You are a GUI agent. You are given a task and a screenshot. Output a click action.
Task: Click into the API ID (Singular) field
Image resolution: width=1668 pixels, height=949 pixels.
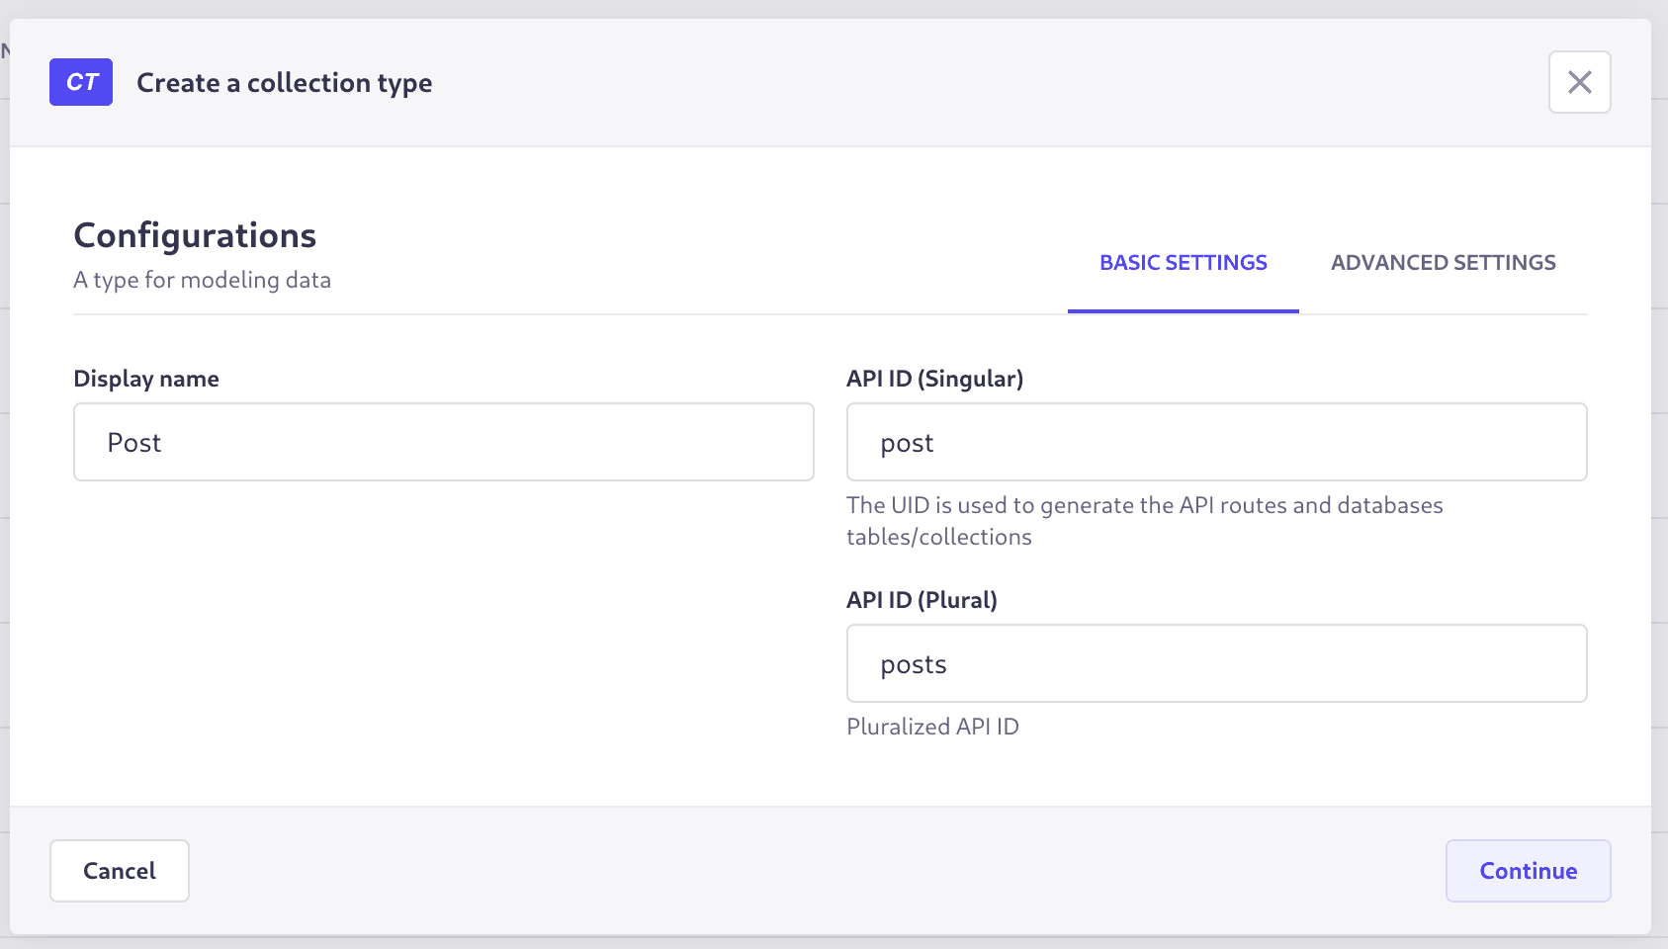1216,442
